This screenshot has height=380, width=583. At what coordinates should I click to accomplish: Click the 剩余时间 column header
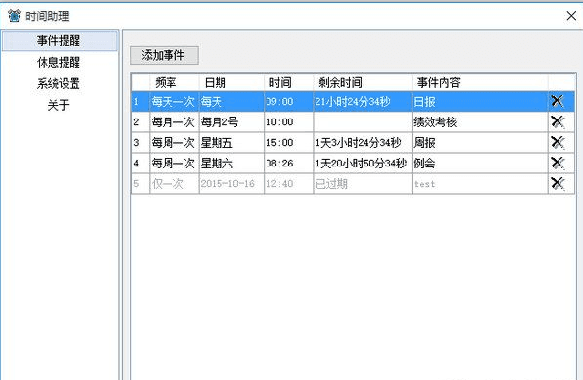tap(363, 82)
